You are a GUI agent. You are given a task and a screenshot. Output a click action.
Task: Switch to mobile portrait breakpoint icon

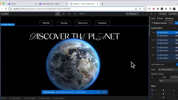[x=75, y=14]
